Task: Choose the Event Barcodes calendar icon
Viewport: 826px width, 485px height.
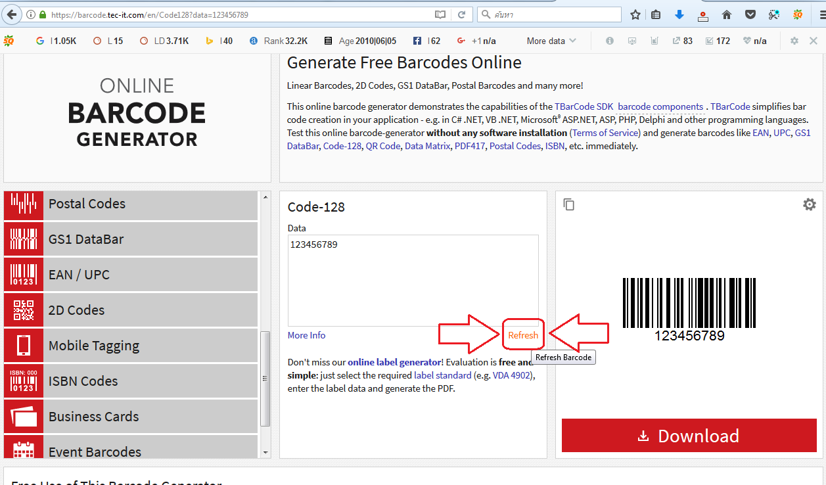Action: point(24,448)
